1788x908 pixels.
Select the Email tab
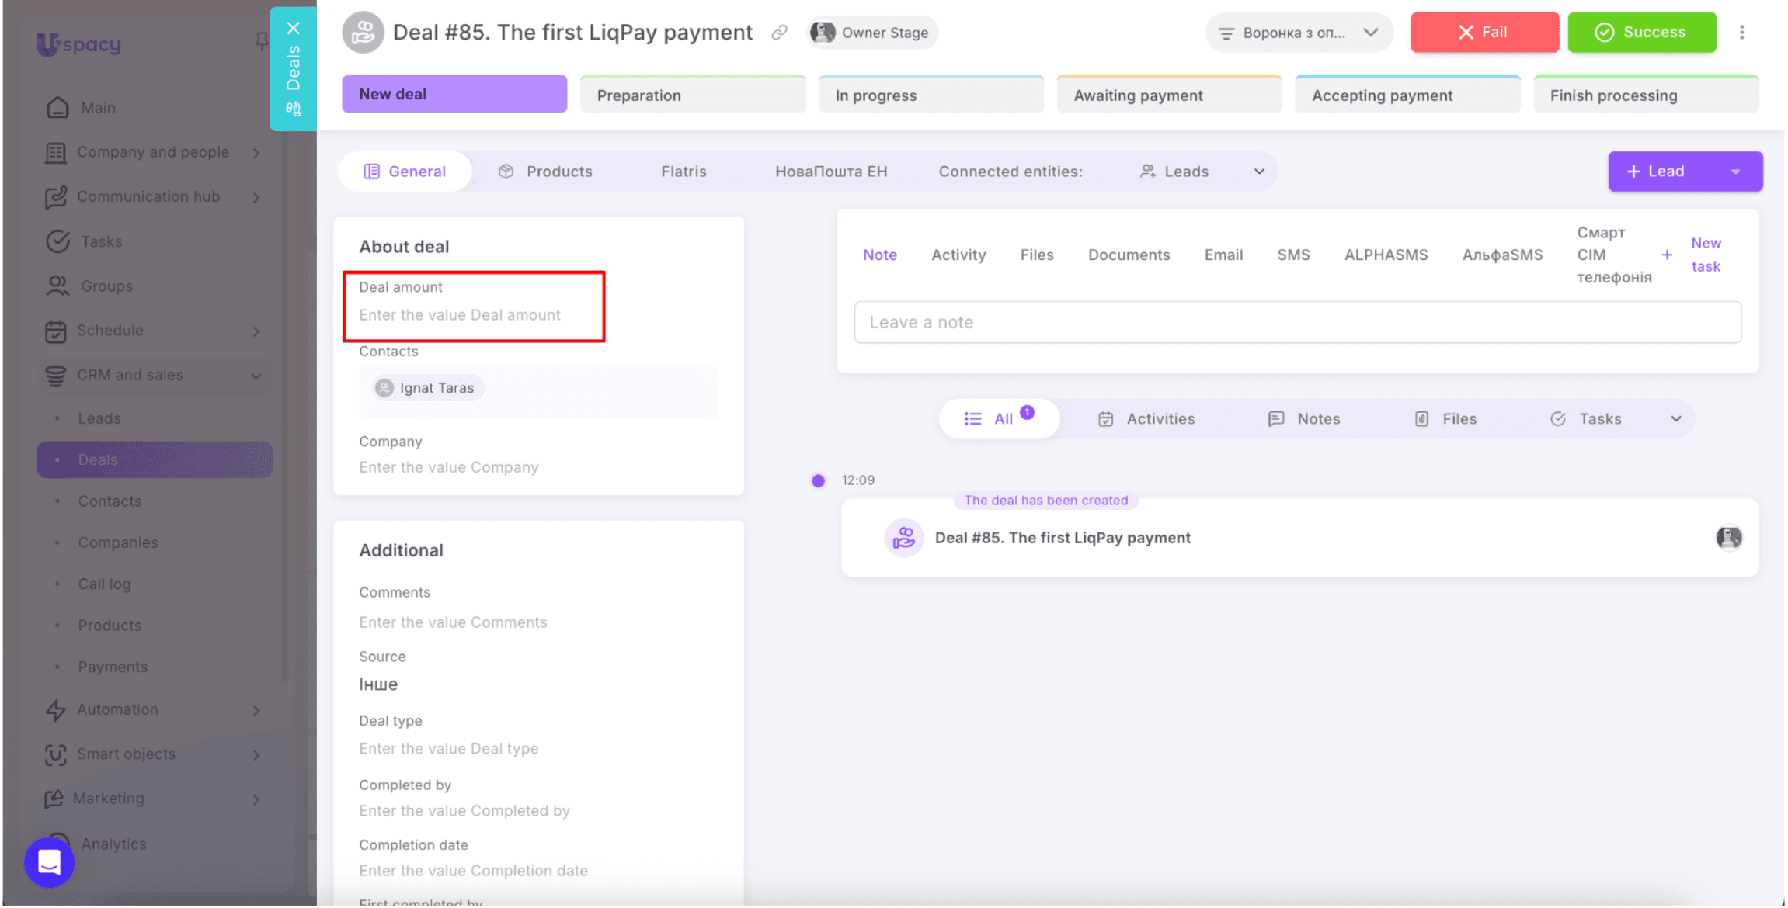[x=1223, y=255]
